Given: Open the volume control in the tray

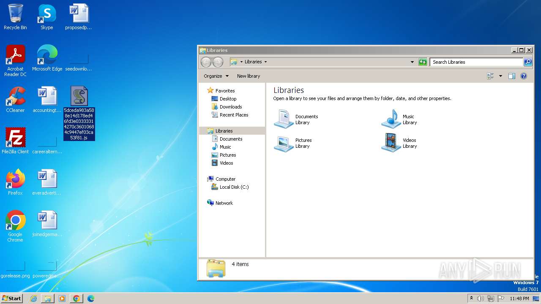Looking at the screenshot, I should tap(481, 299).
